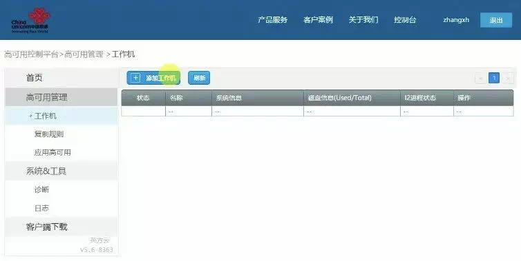Viewport: 521px width, 261px height.
Task: Open the 客户案例 page
Action: point(318,20)
